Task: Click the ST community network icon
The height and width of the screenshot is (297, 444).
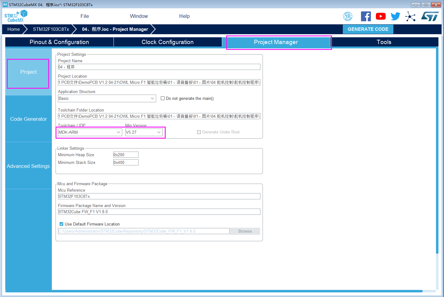Action: (410, 16)
